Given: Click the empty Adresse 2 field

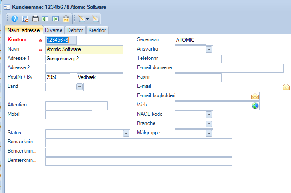Looking at the screenshot, I should tap(84, 68).
